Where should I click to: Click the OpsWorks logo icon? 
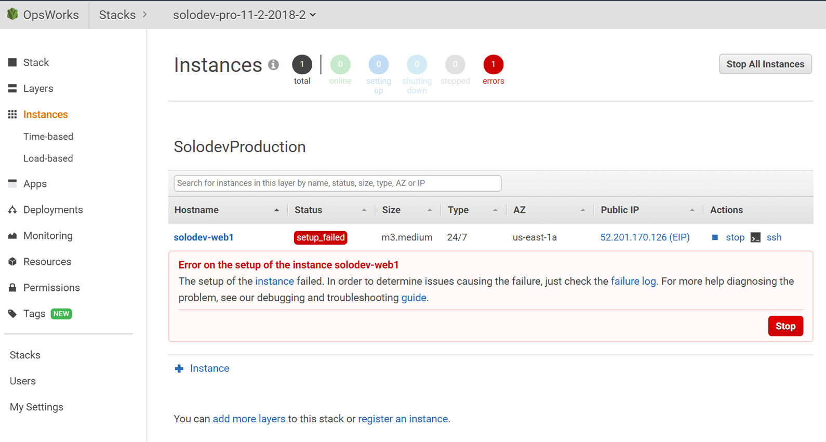click(x=12, y=14)
